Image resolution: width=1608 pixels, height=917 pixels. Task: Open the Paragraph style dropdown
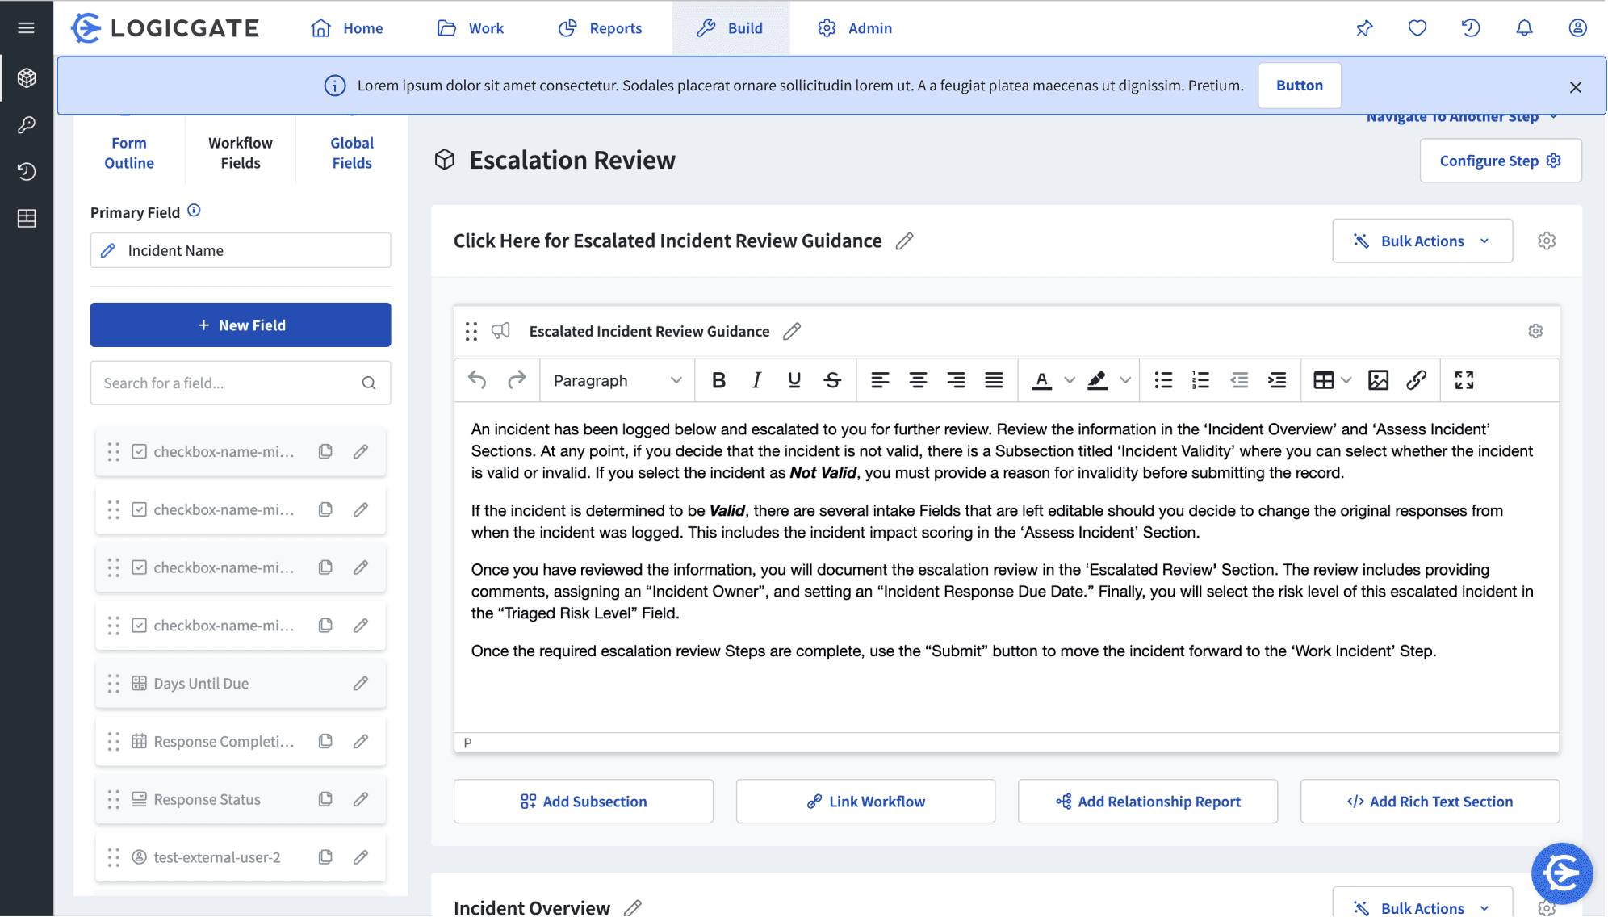pos(617,380)
